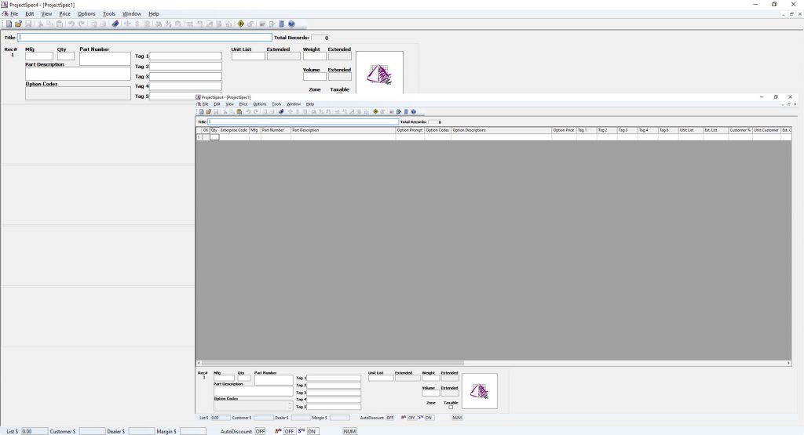Click New document icon in back window toolbar
804x435 pixels.
(9, 24)
